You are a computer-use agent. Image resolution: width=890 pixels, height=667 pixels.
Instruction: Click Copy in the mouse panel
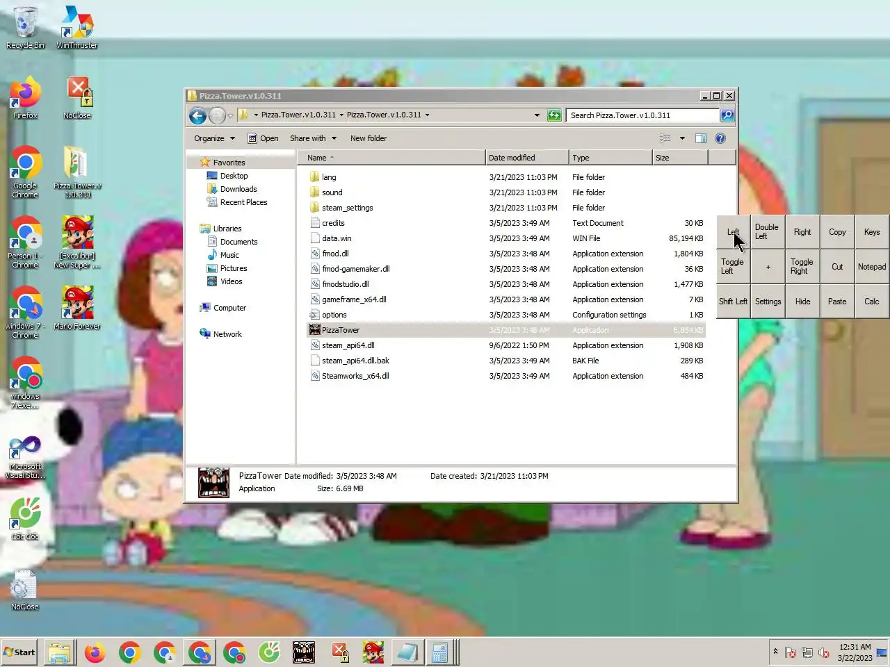[837, 232]
